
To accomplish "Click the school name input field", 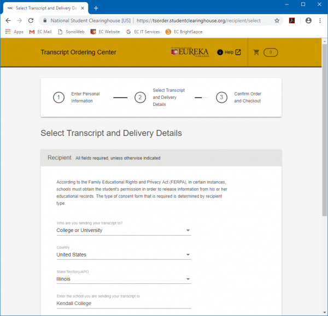I will (x=124, y=303).
